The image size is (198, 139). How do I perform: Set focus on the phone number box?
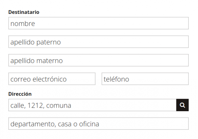pos(145,79)
